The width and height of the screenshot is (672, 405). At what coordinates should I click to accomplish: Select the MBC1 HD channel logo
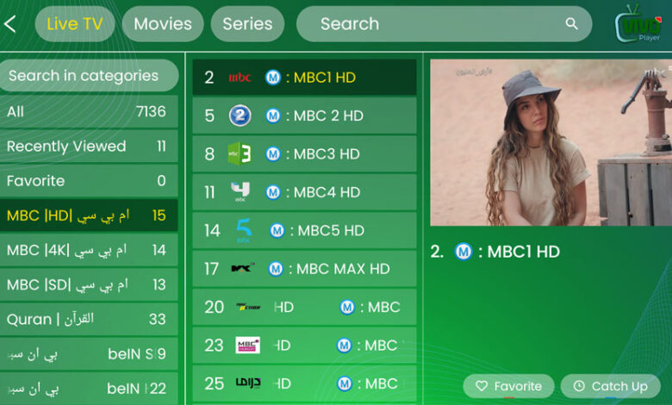[240, 78]
